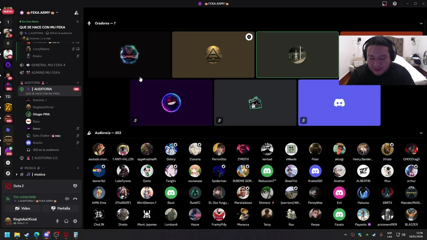
Task: Stream Dota 2 using the screen icon
Action: pos(75,186)
